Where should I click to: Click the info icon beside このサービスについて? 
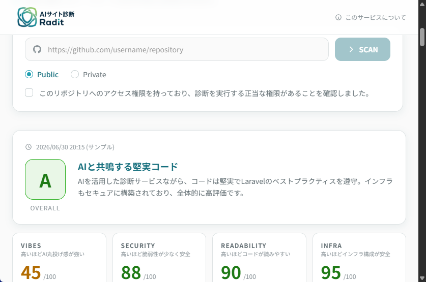pos(338,17)
